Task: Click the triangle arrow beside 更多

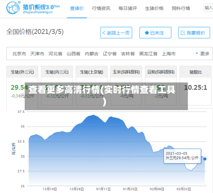Action: tap(197, 53)
